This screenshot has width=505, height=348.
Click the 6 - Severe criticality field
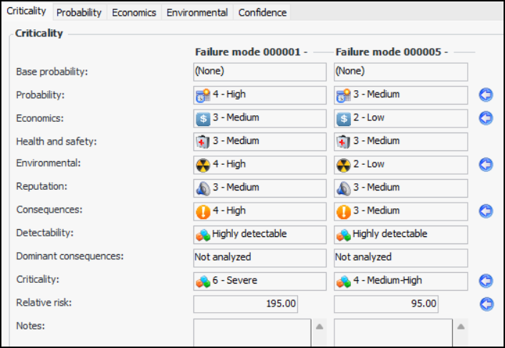(259, 281)
